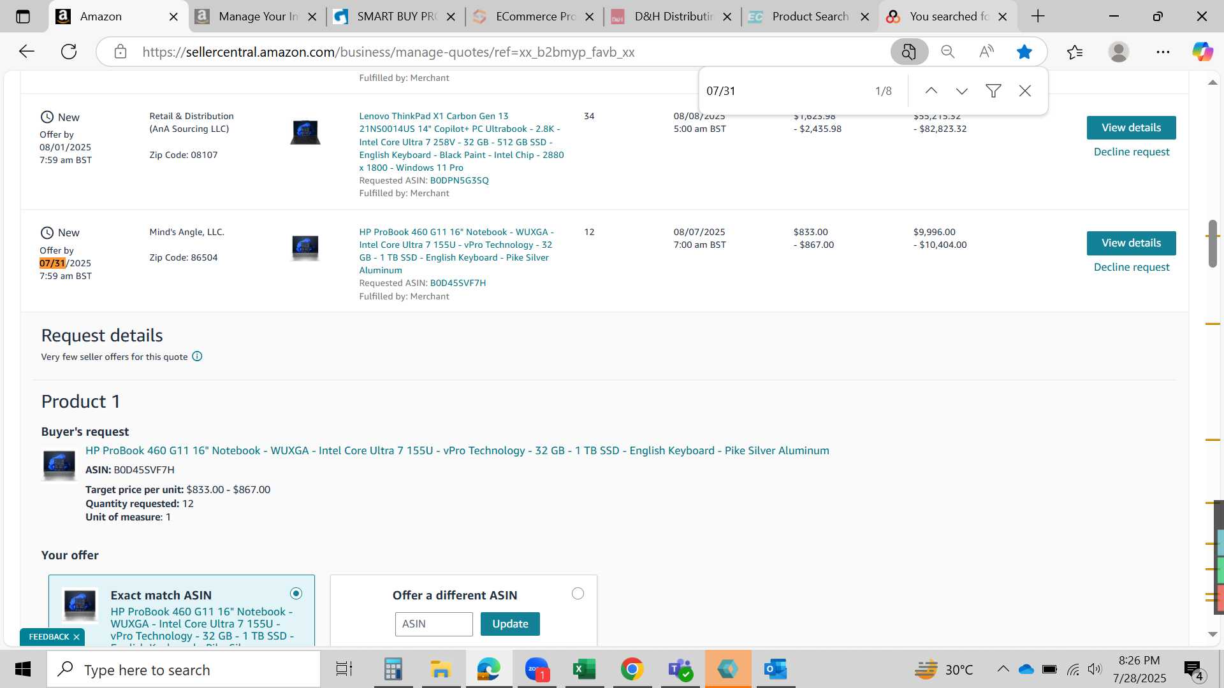
Task: Go back to the previous page
Action: (x=27, y=52)
